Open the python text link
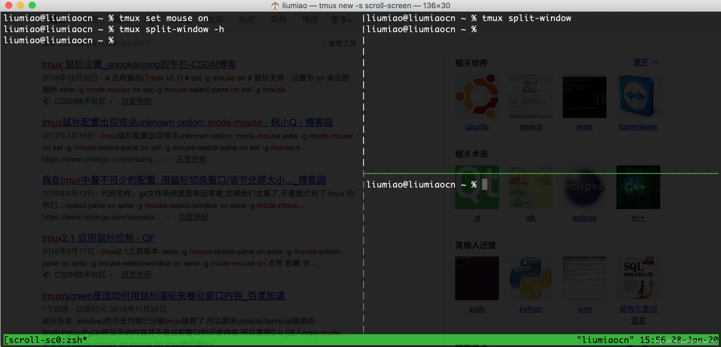Image resolution: width=721 pixels, height=347 pixels. click(x=531, y=309)
